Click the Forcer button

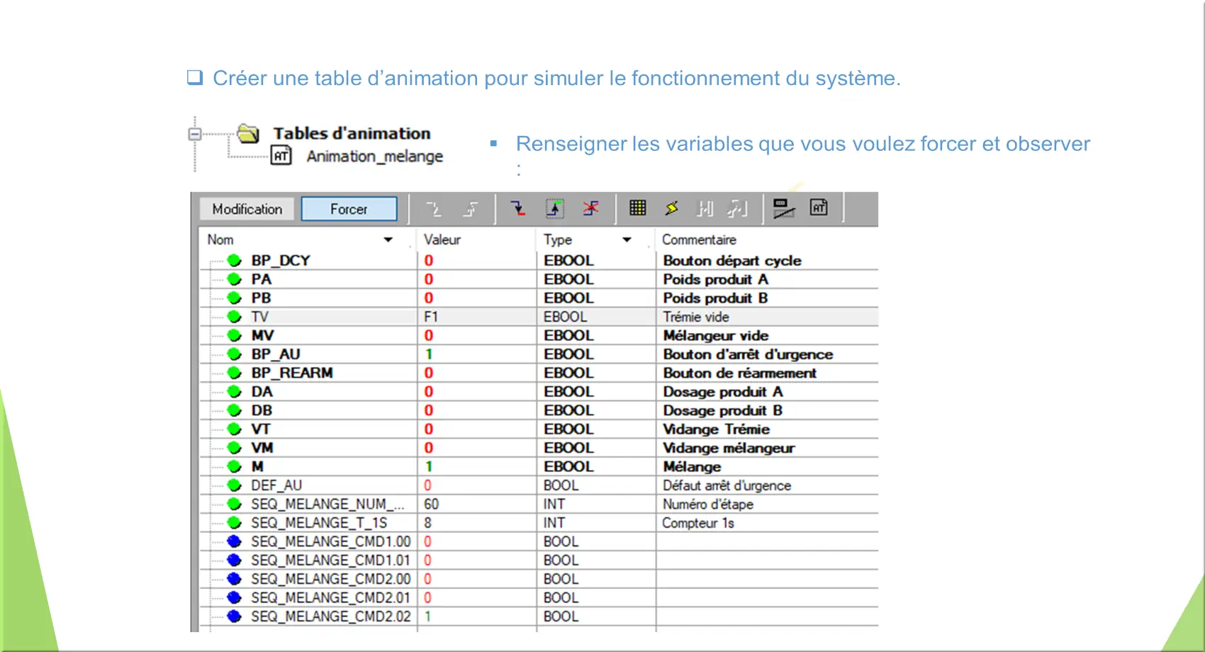click(349, 209)
